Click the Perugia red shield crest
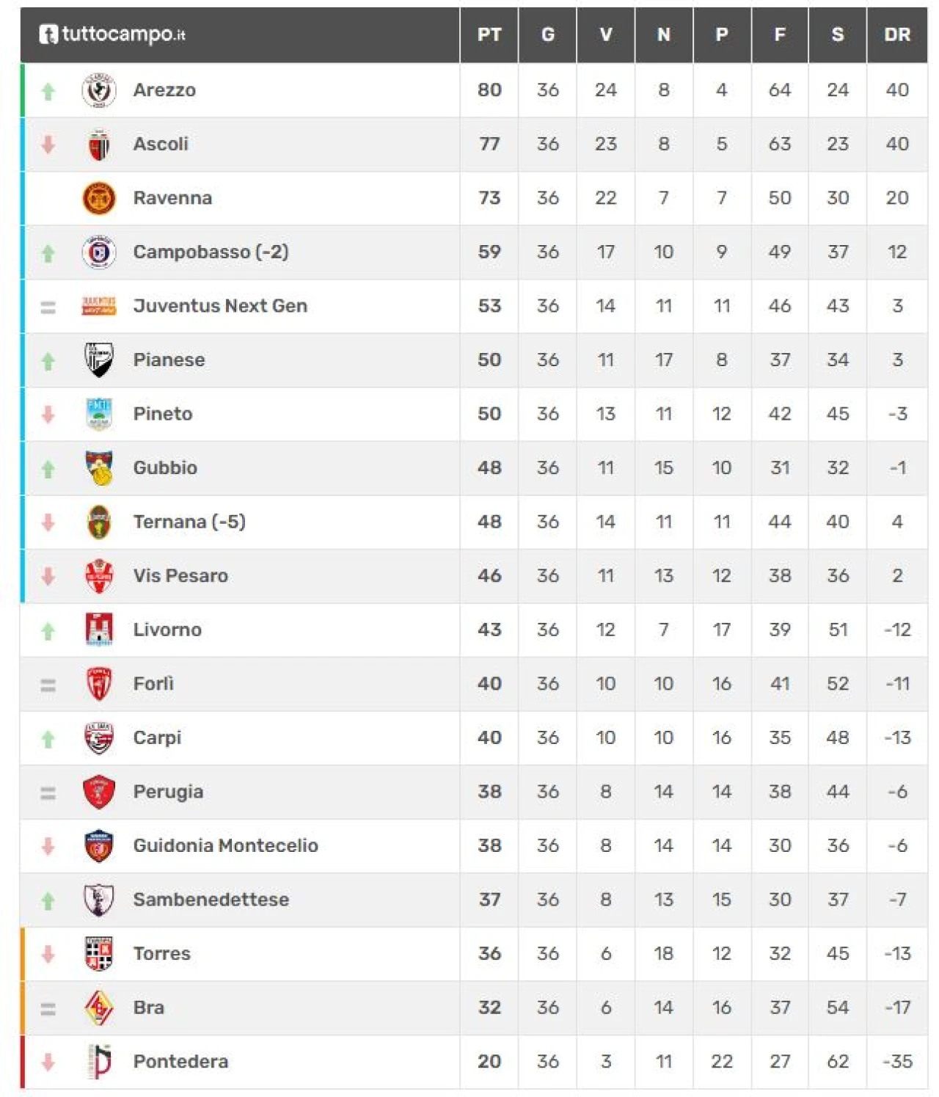 pyautogui.click(x=99, y=792)
